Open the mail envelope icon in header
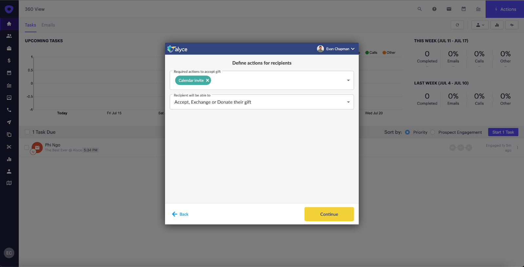Image resolution: width=524 pixels, height=267 pixels. [x=449, y=9]
